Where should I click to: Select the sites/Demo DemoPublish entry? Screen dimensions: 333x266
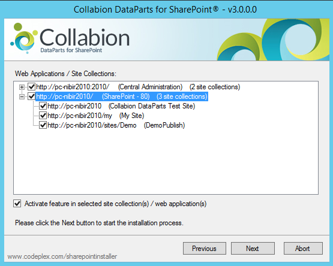(x=116, y=125)
